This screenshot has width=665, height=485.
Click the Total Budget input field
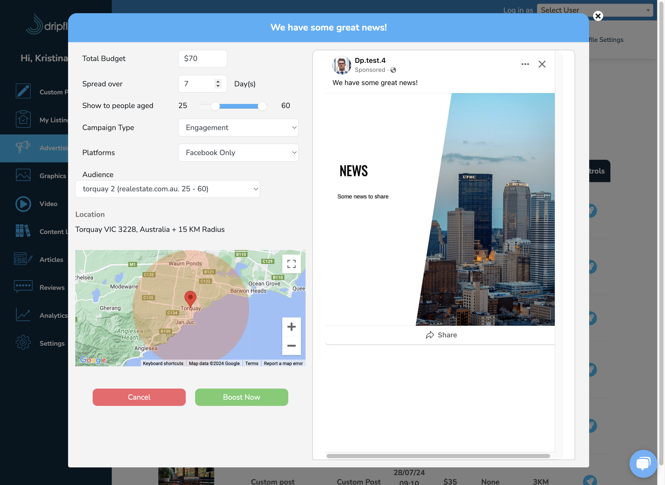pyautogui.click(x=202, y=58)
